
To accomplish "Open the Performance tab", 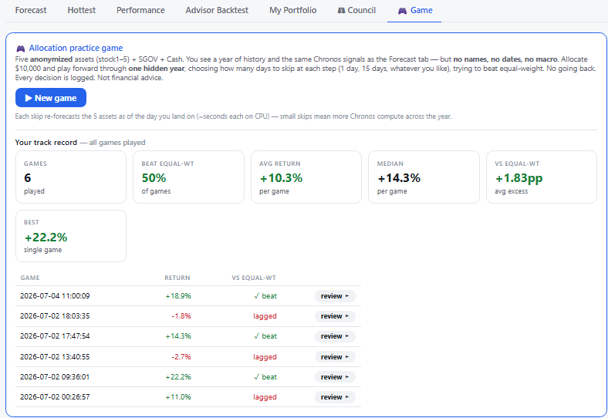I will coord(140,11).
